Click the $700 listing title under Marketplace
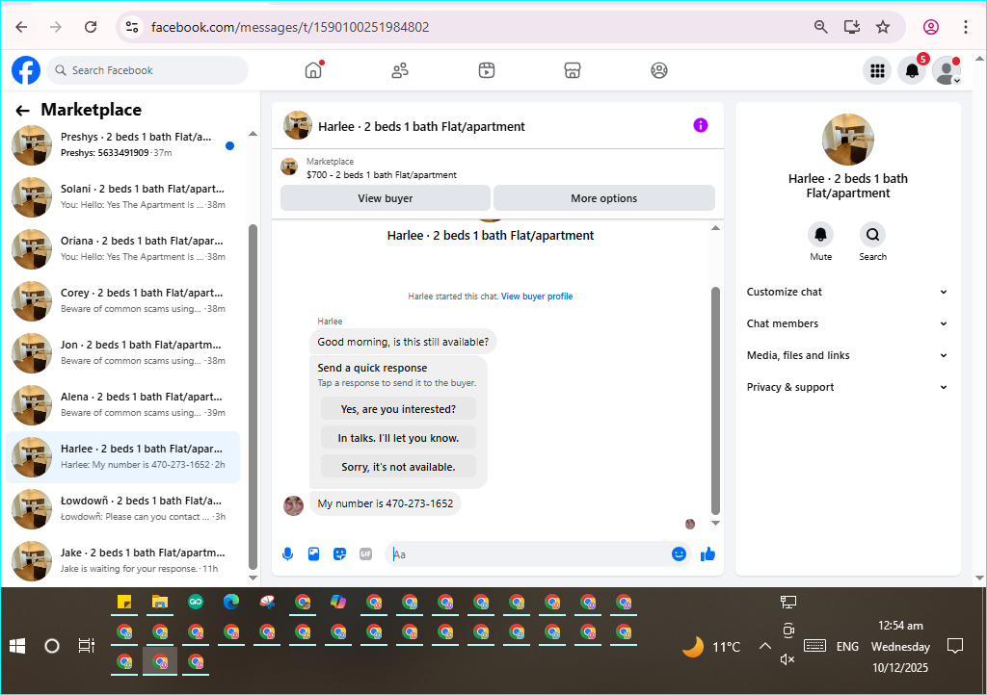987x695 pixels. click(382, 174)
